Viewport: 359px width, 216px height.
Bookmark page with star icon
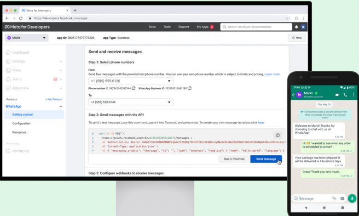[x=287, y=18]
